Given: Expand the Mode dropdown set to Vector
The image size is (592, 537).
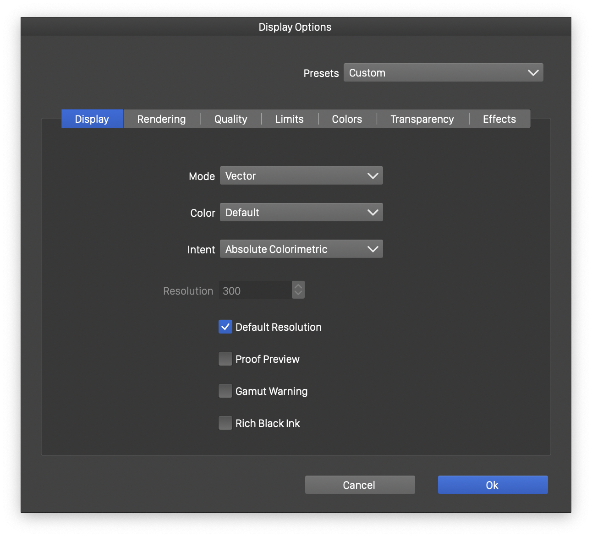Looking at the screenshot, I should tap(301, 176).
